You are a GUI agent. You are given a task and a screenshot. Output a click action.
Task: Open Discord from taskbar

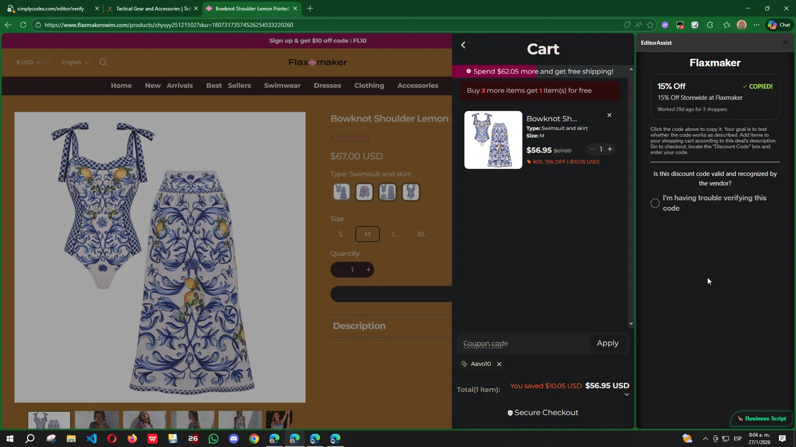(x=233, y=439)
